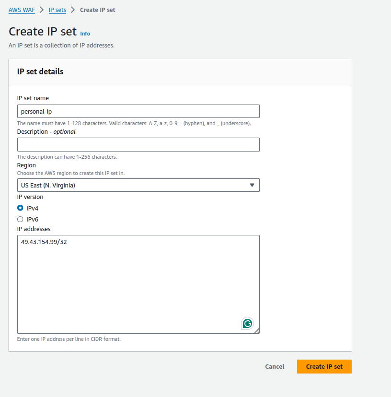Click into the Description optional field
This screenshot has height=397, width=391.
click(x=138, y=144)
